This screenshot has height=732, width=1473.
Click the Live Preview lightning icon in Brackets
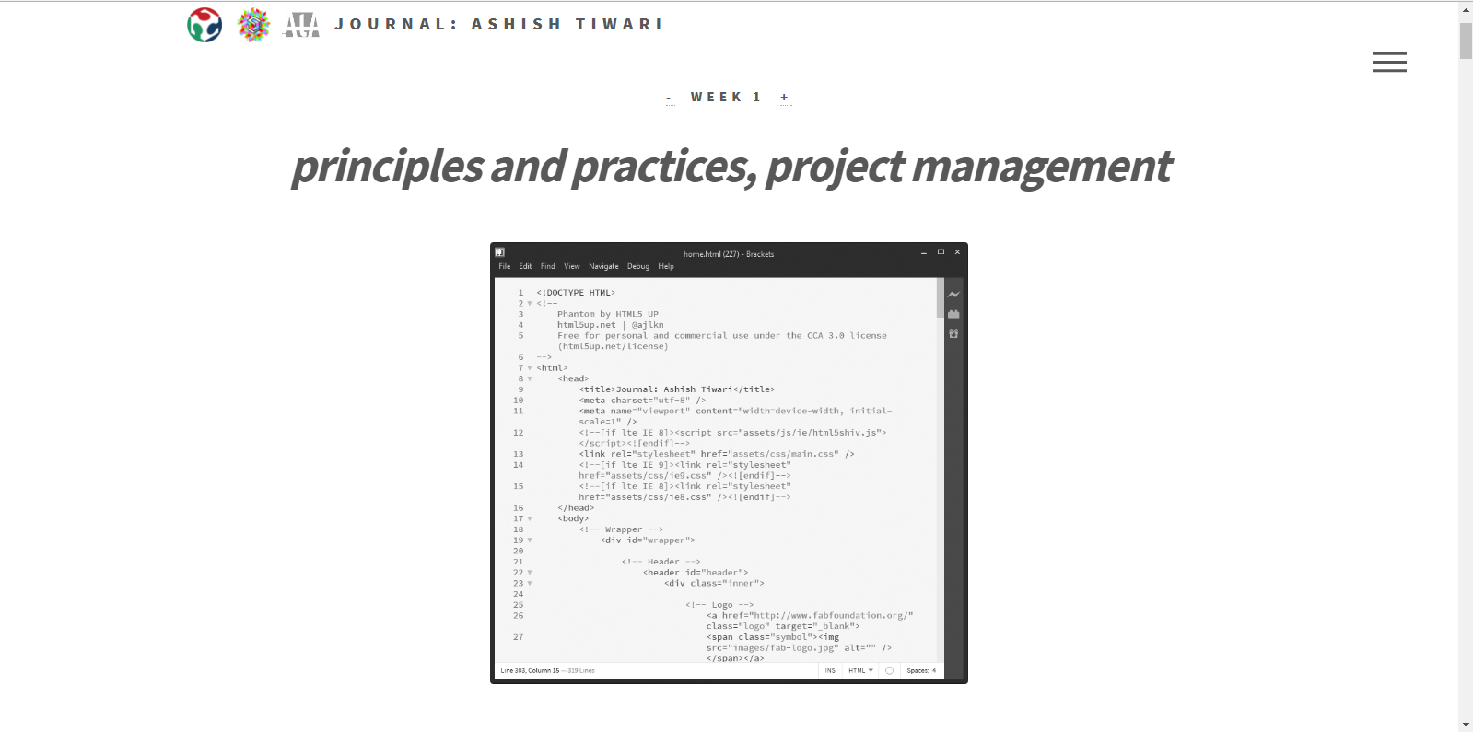pyautogui.click(x=953, y=295)
